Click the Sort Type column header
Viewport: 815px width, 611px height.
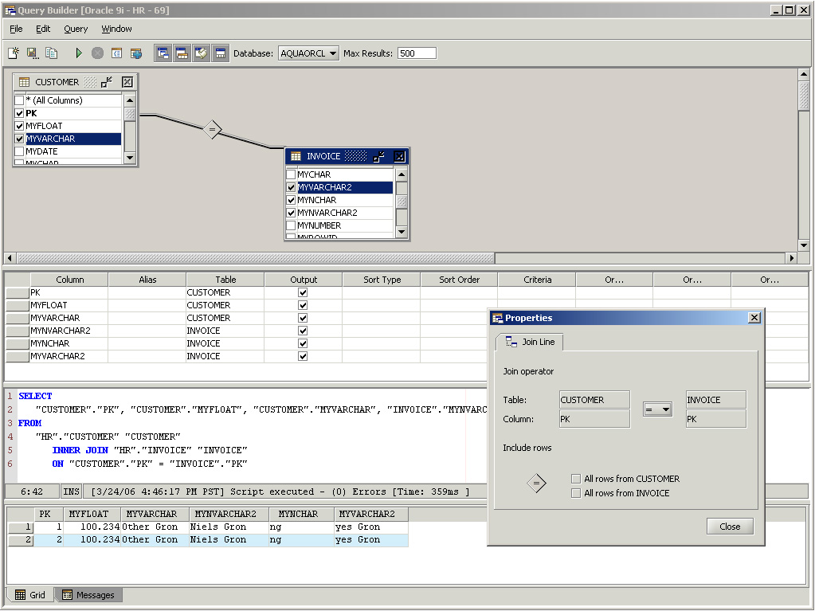click(382, 280)
